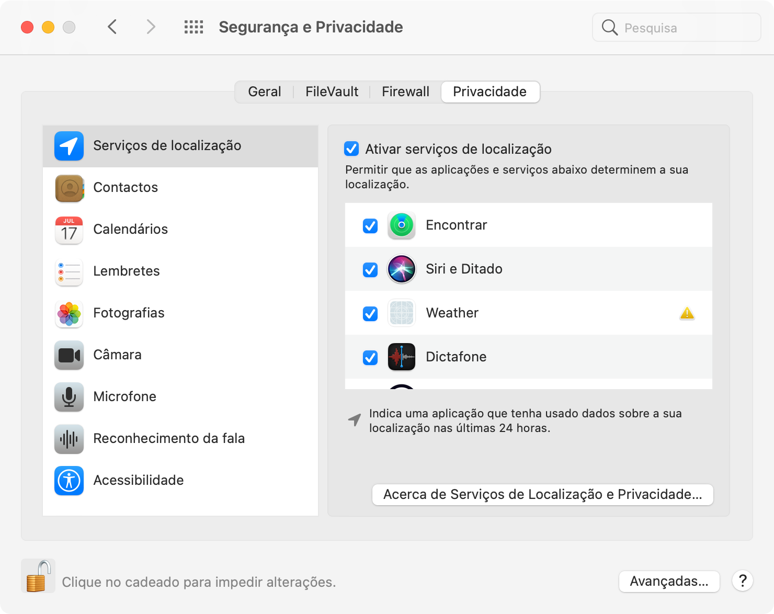Uncheck location access for Encontrar

coord(370,226)
